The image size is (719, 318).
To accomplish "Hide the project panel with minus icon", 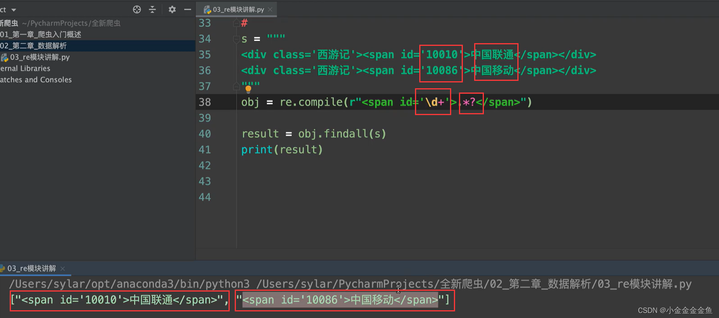I will coord(188,9).
